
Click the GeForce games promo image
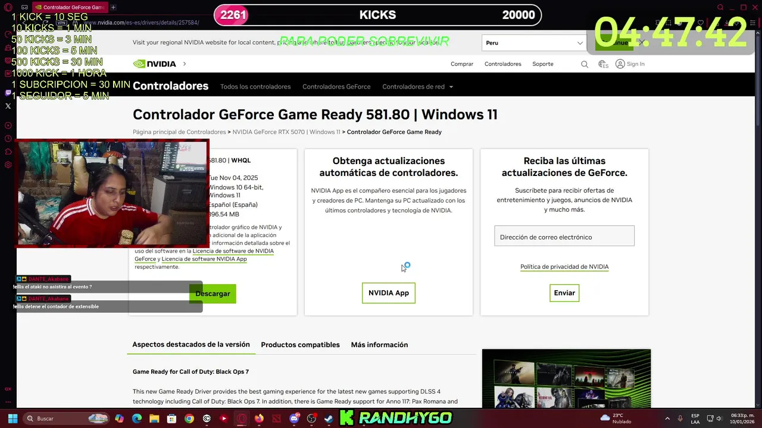click(x=566, y=379)
